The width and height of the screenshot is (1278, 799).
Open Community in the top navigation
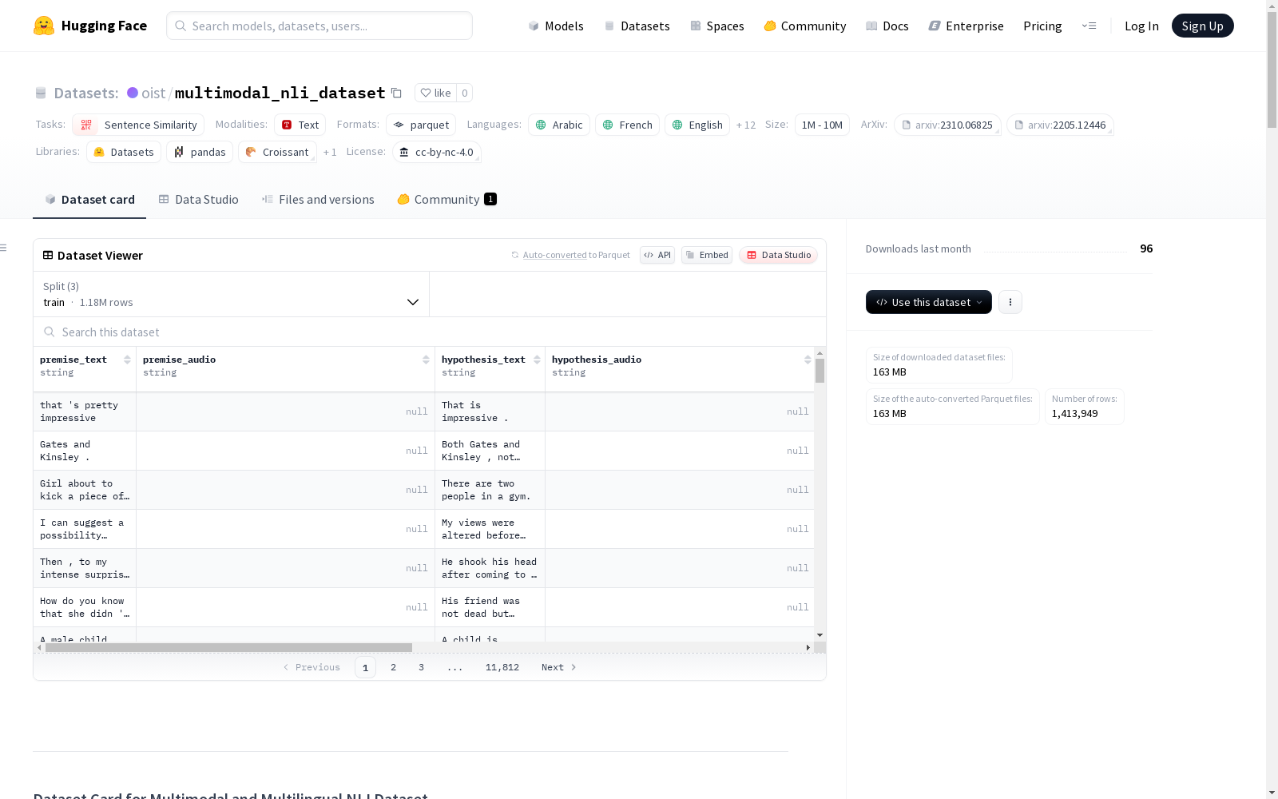click(x=805, y=26)
